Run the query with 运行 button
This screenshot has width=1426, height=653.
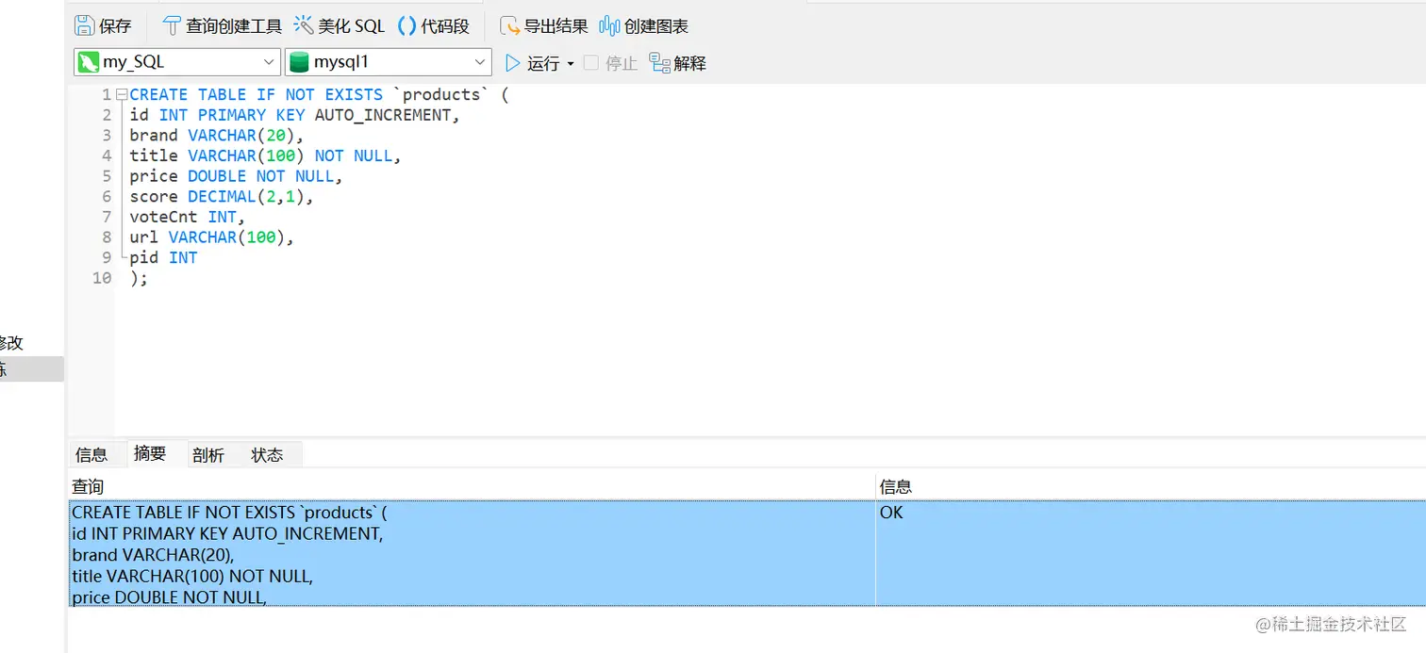click(x=533, y=63)
